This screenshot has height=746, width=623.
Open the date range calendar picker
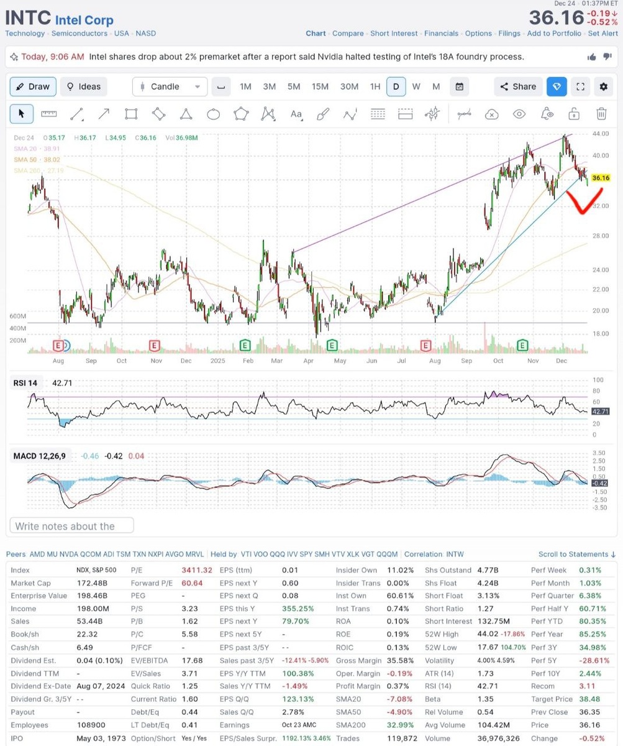click(x=459, y=86)
